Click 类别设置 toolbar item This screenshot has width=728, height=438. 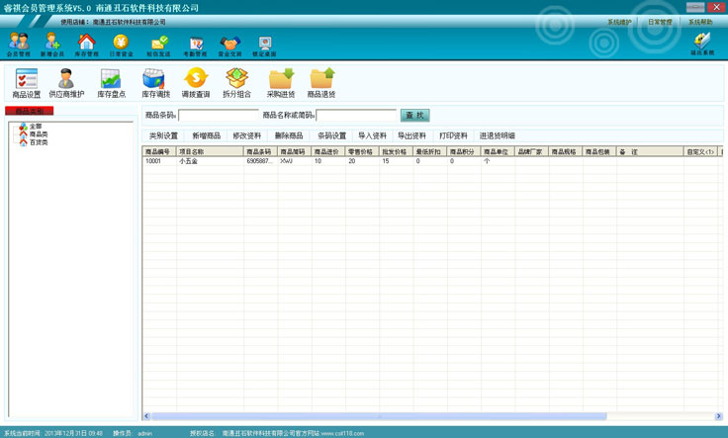point(163,135)
